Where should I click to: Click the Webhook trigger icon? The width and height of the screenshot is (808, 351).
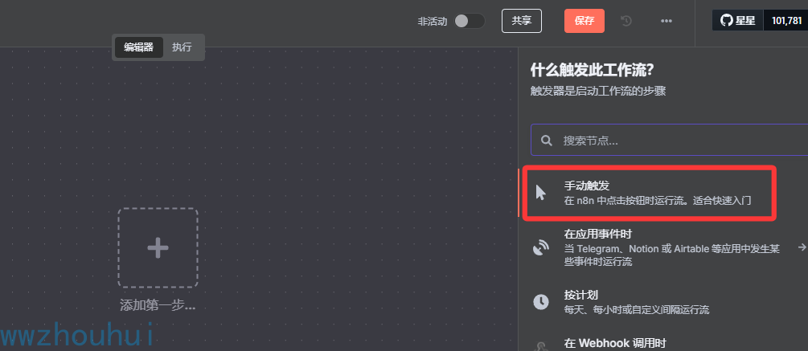[540, 346]
